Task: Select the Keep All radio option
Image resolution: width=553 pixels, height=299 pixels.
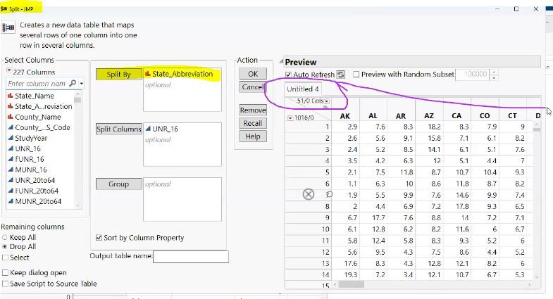Action: (x=6, y=237)
